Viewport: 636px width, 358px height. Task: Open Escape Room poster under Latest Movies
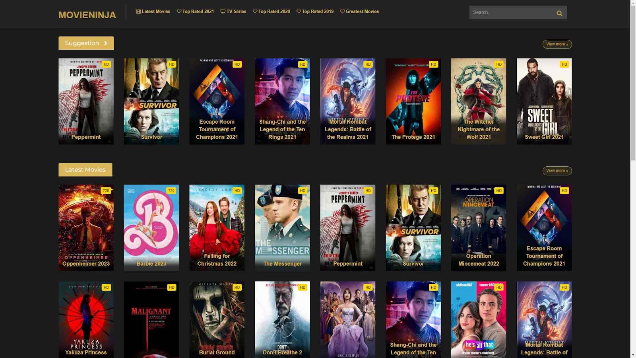(x=544, y=228)
